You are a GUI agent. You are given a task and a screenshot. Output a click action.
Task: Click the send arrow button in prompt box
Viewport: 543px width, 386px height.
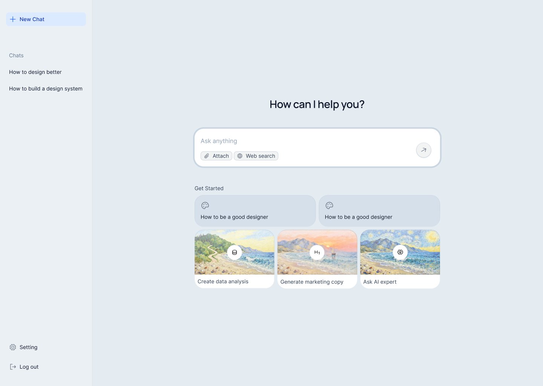coord(423,150)
